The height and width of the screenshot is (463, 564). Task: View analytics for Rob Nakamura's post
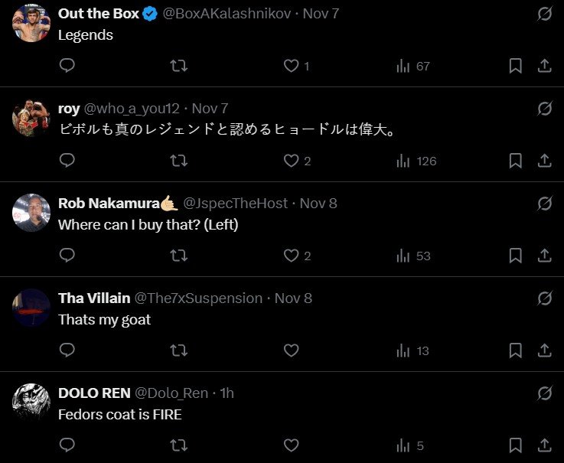tap(413, 256)
